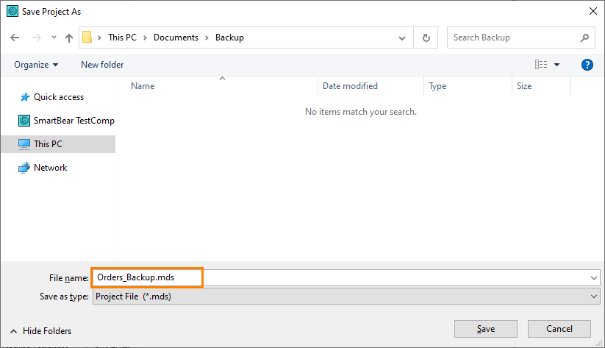
Task: Select Quick access in sidebar
Action: tap(58, 97)
